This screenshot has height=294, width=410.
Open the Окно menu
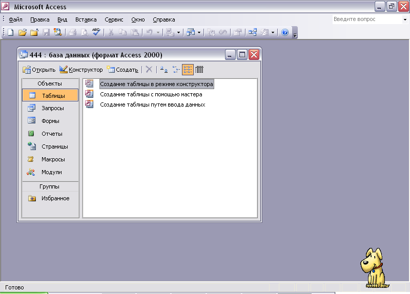click(138, 19)
